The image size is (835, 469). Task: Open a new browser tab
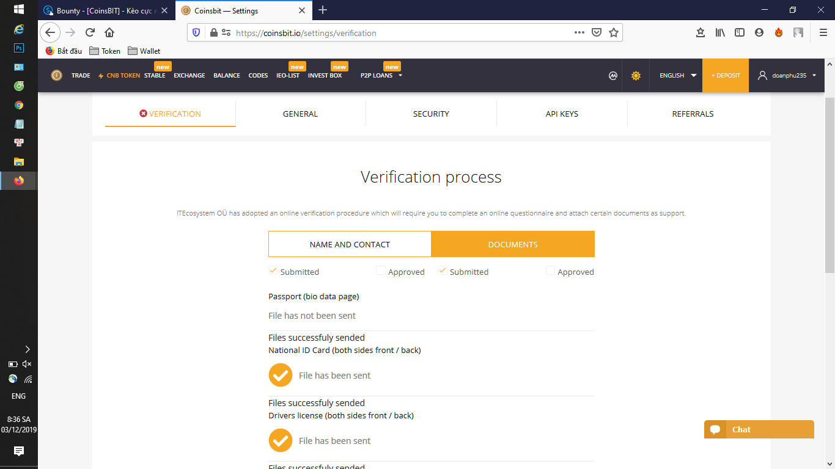[323, 10]
